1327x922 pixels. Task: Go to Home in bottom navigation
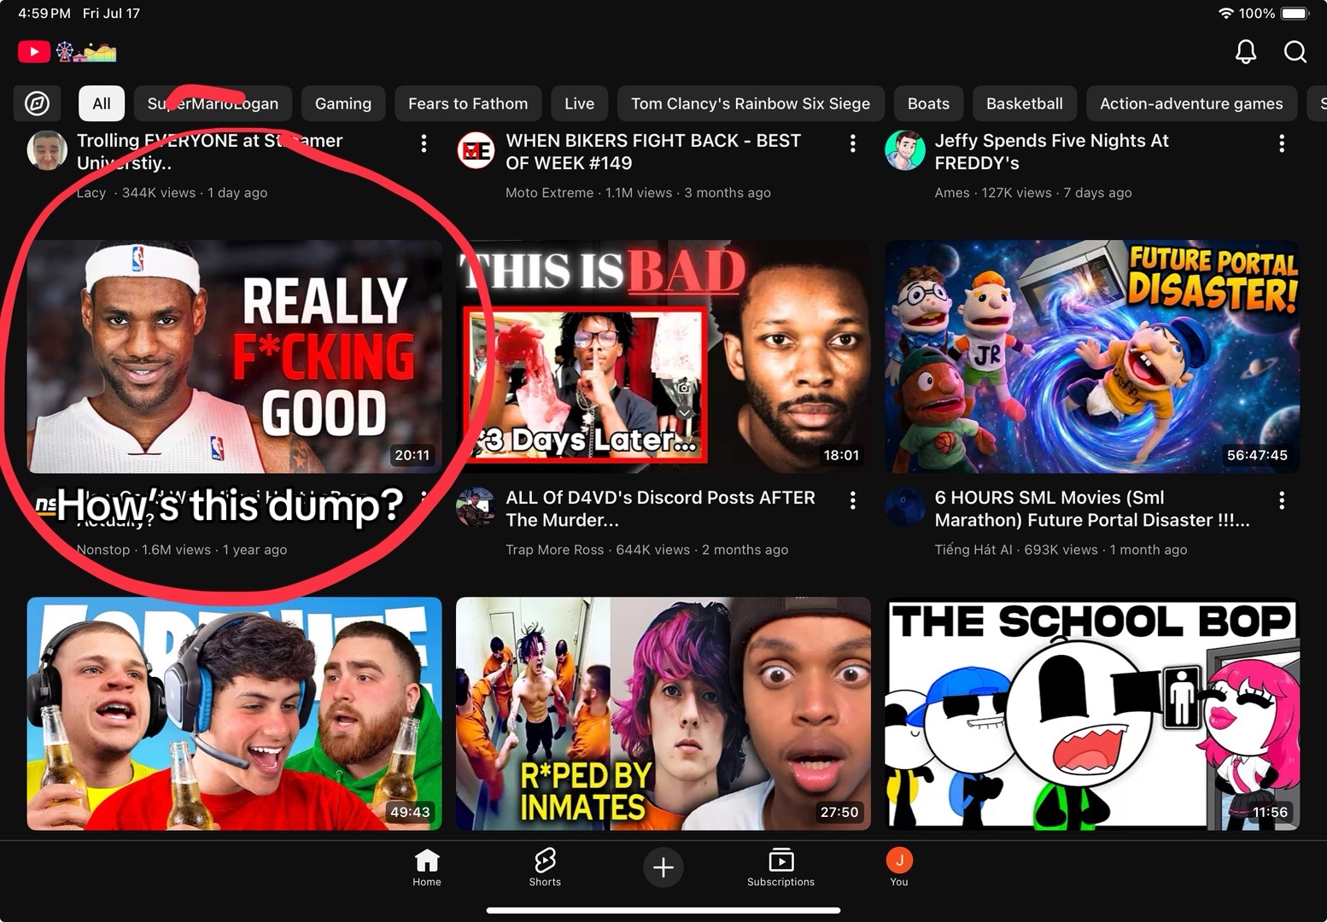[x=427, y=867]
